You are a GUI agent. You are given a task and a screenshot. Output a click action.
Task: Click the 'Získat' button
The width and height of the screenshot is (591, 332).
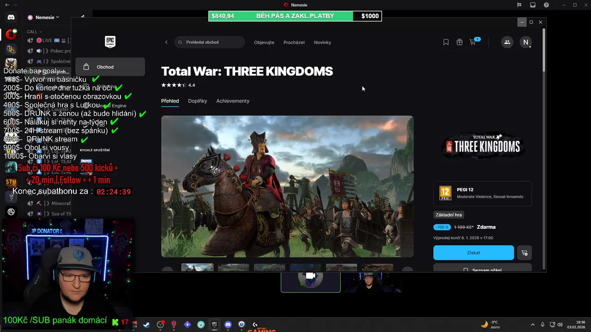point(473,253)
